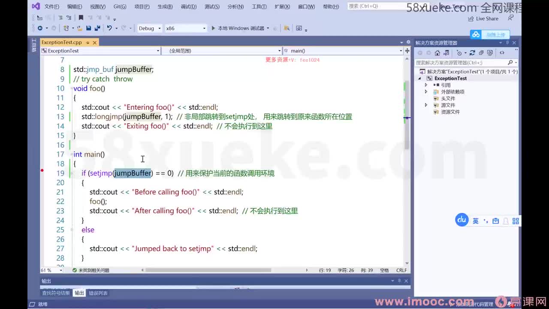Open the 生成(B) menu
This screenshot has height=309, width=549.
click(x=165, y=6)
